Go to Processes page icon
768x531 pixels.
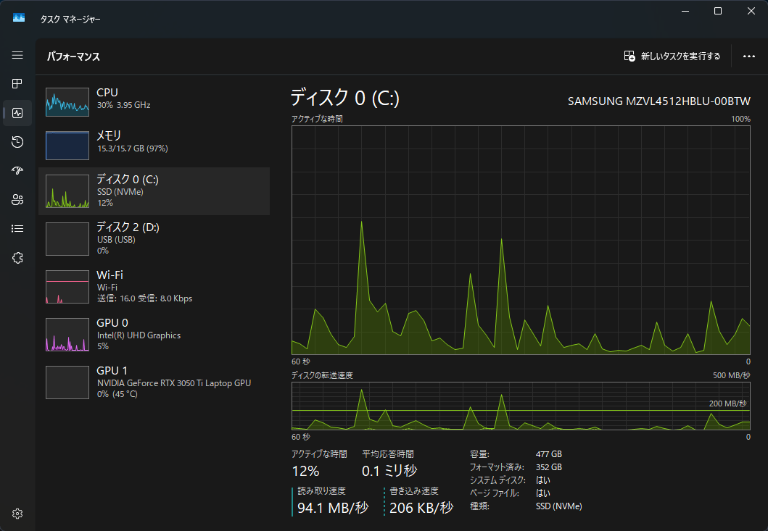[x=17, y=84]
